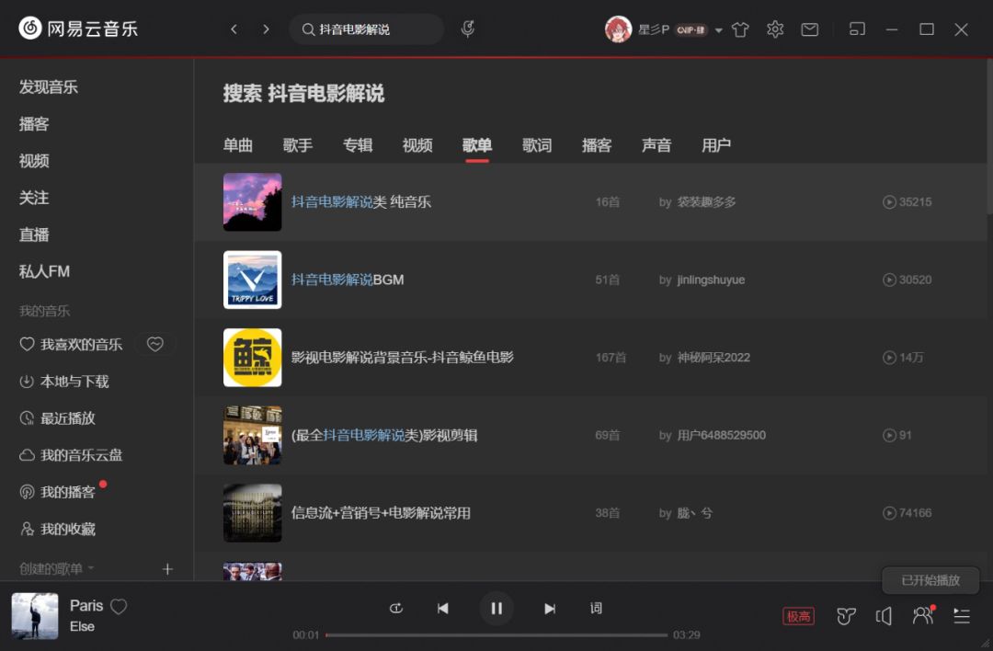Open the settings gear icon

(x=775, y=29)
